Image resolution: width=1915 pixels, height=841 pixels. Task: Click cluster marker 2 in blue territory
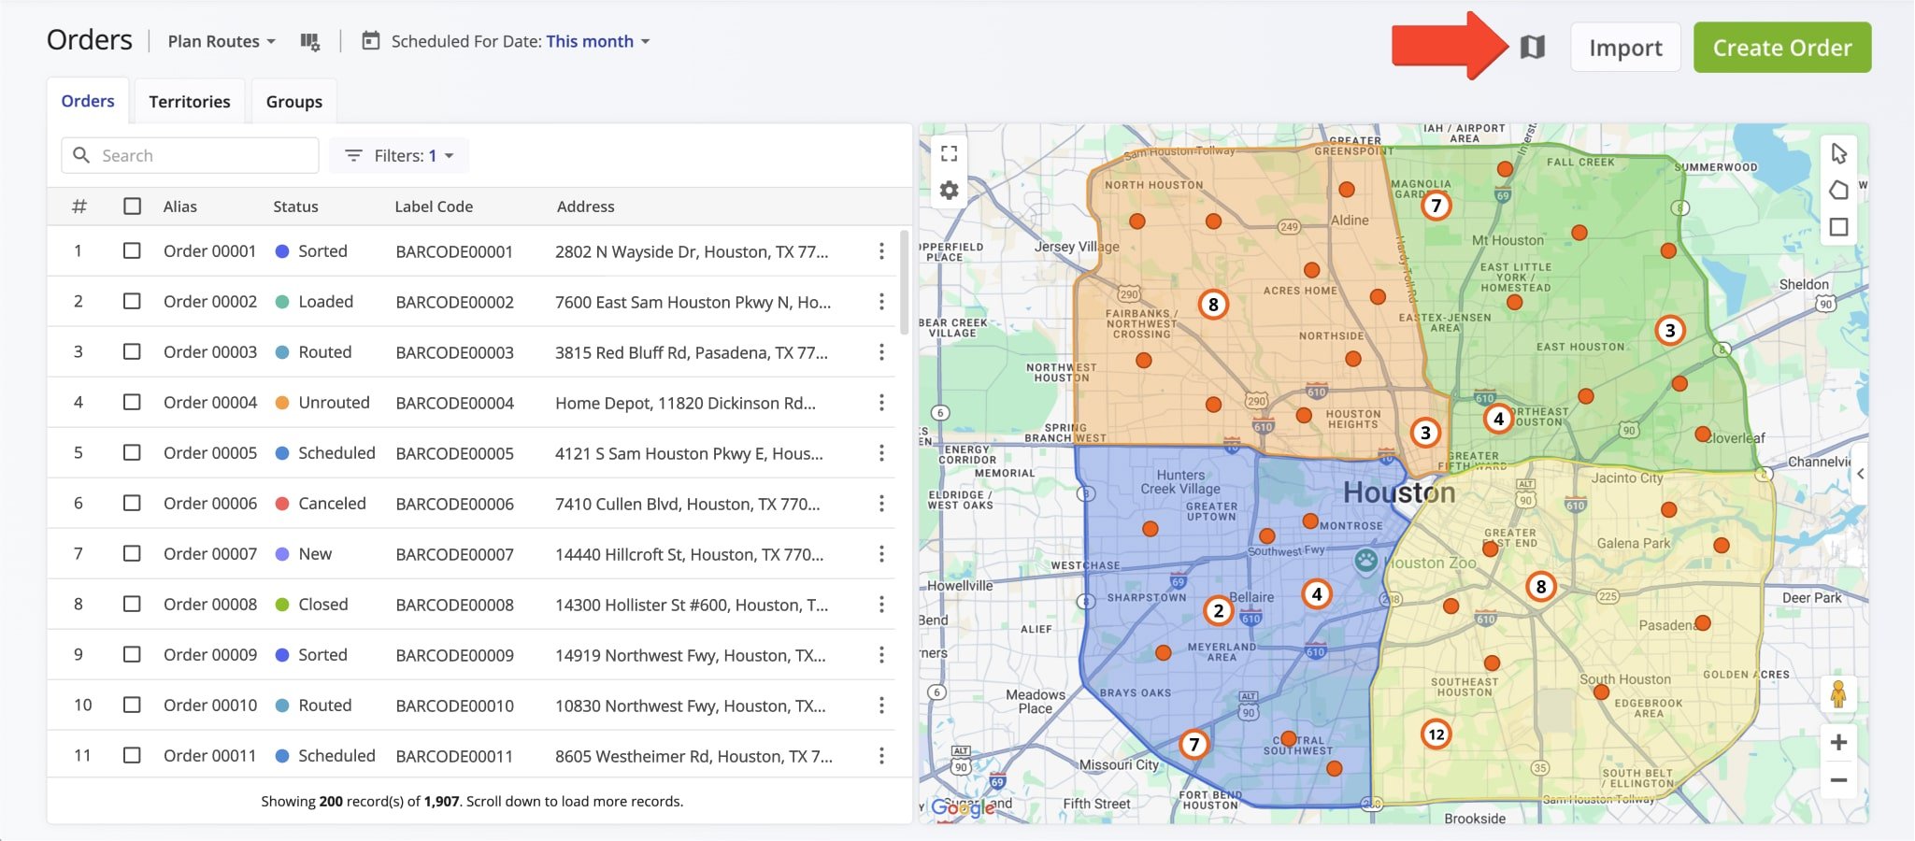click(1219, 611)
